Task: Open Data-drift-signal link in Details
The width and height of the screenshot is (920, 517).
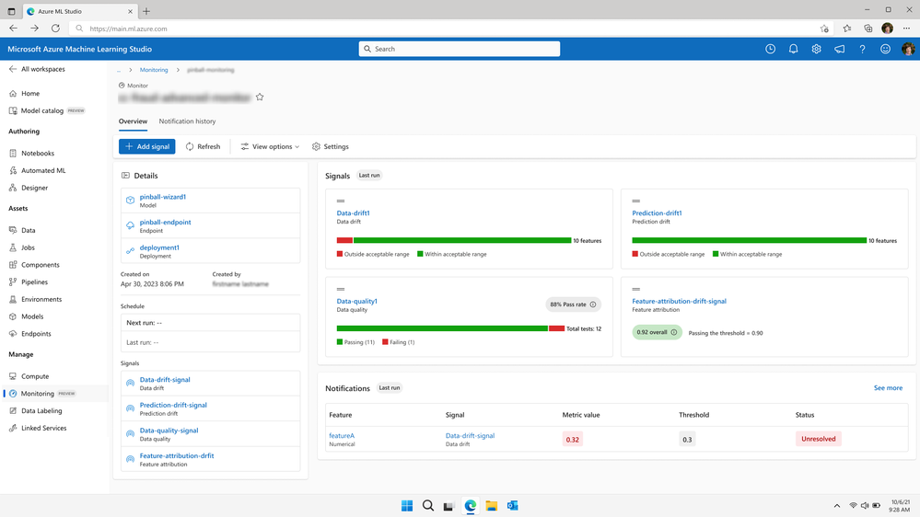Action: 165,380
